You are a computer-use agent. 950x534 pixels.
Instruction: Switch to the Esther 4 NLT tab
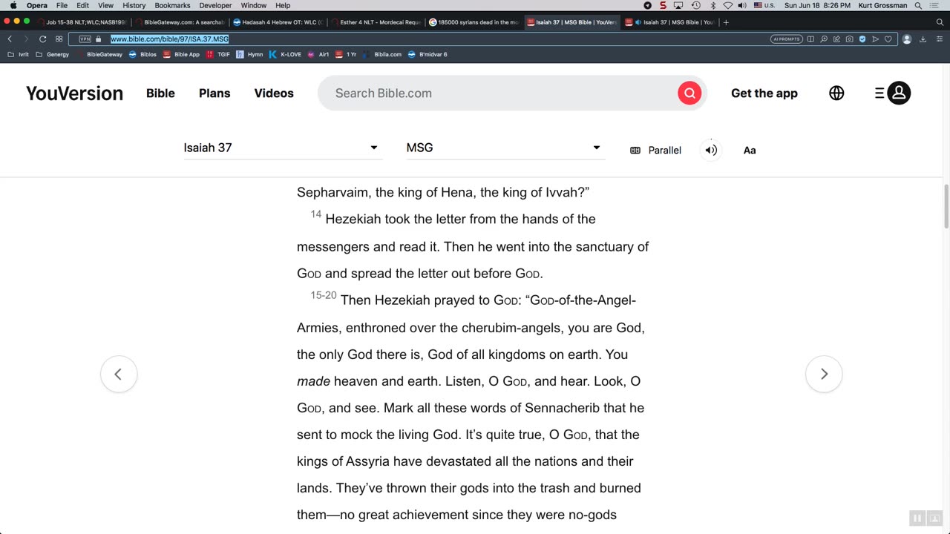pos(376,22)
